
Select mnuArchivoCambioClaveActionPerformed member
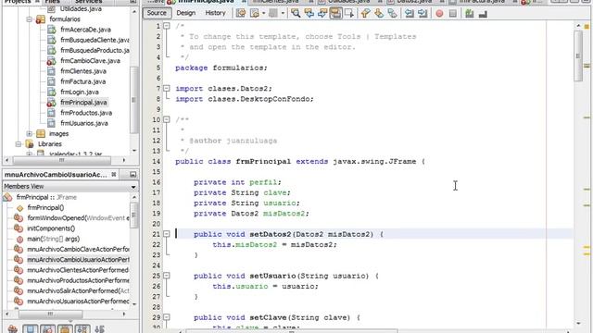point(78,249)
